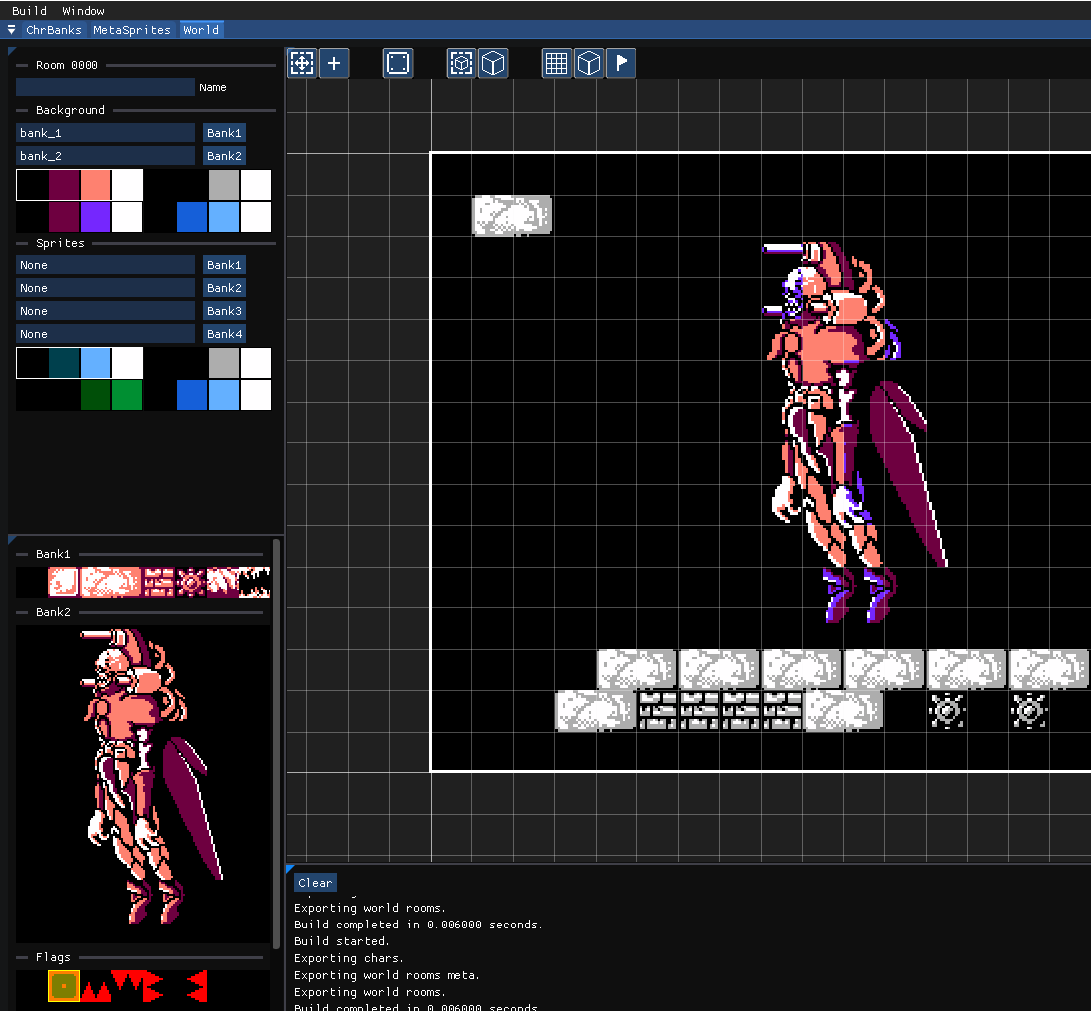Screen dimensions: 1091x1011
Task: Click the Bank2 button next to bank_2
Action: pyautogui.click(x=224, y=156)
